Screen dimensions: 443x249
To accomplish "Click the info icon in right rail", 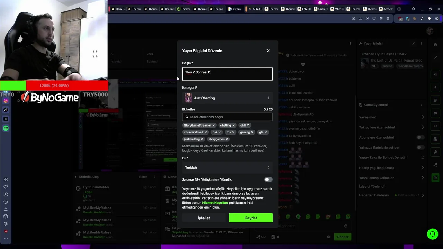I will coord(435,45).
